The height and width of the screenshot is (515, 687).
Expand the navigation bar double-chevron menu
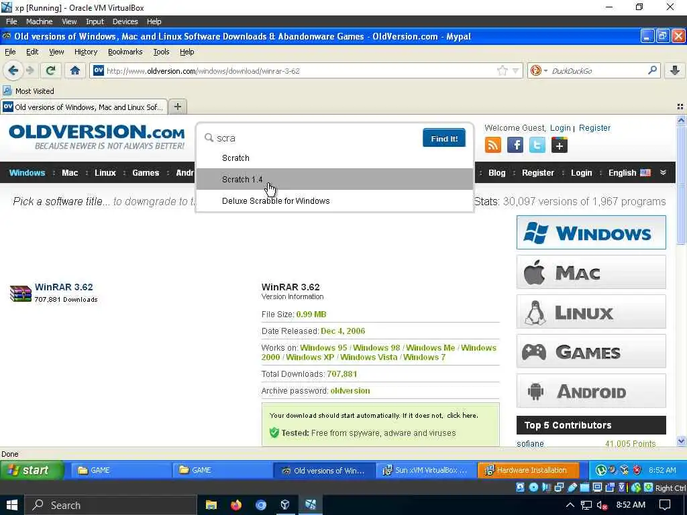[x=663, y=172]
